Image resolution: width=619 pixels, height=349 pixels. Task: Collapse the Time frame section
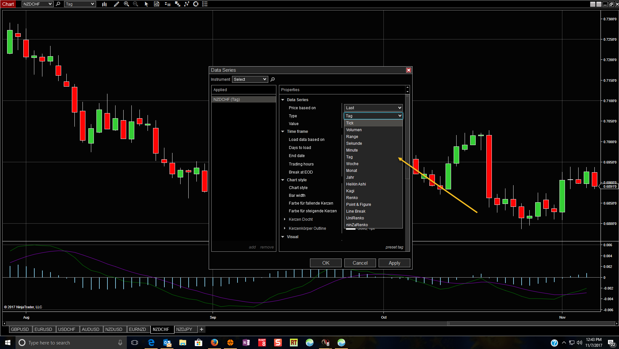coord(283,132)
